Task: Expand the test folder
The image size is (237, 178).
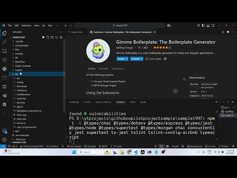Action: [x=37, y=131]
